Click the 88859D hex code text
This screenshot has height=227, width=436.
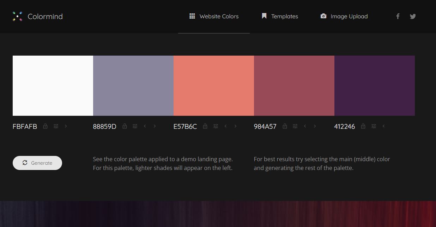[104, 127]
